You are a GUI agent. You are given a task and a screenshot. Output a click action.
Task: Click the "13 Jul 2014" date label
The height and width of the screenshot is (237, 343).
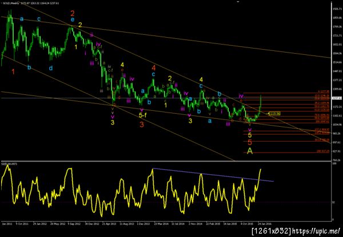pos(177,224)
